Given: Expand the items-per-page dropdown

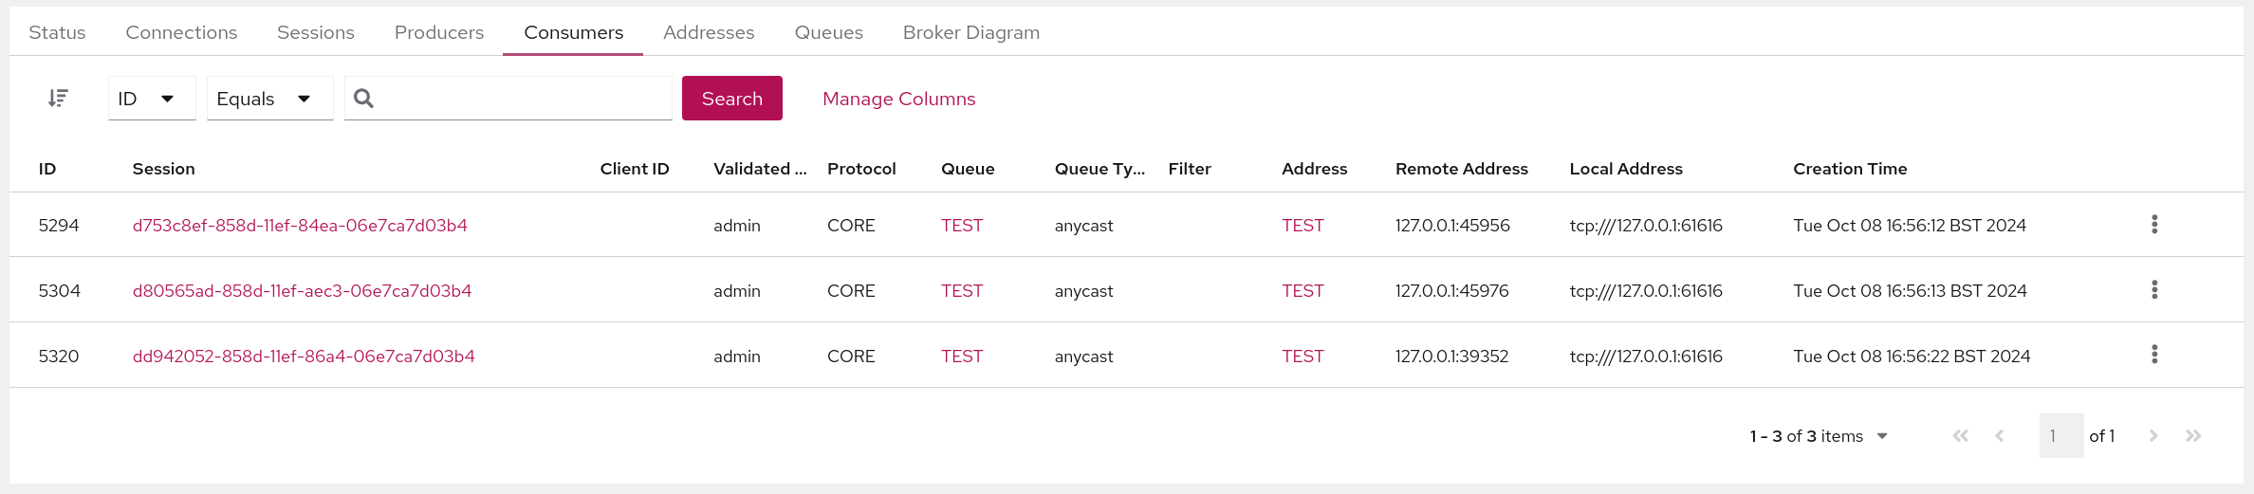Looking at the screenshot, I should 1882,436.
